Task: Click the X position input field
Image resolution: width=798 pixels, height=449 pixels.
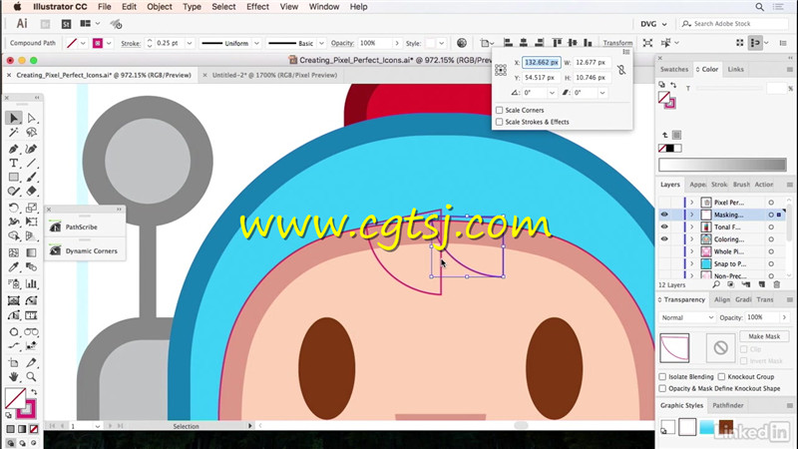Action: click(x=541, y=62)
